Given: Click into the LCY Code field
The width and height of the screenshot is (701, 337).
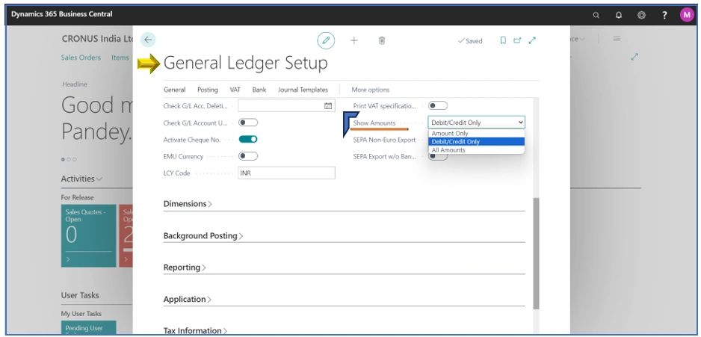Looking at the screenshot, I should 285,173.
